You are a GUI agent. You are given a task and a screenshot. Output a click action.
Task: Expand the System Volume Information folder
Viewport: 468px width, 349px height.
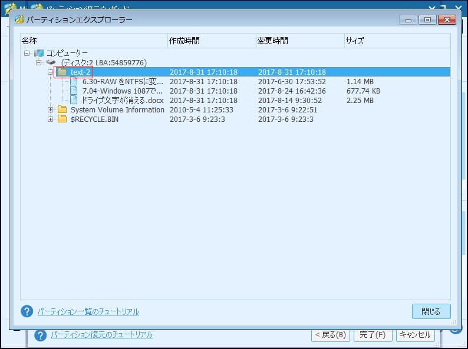(x=50, y=110)
